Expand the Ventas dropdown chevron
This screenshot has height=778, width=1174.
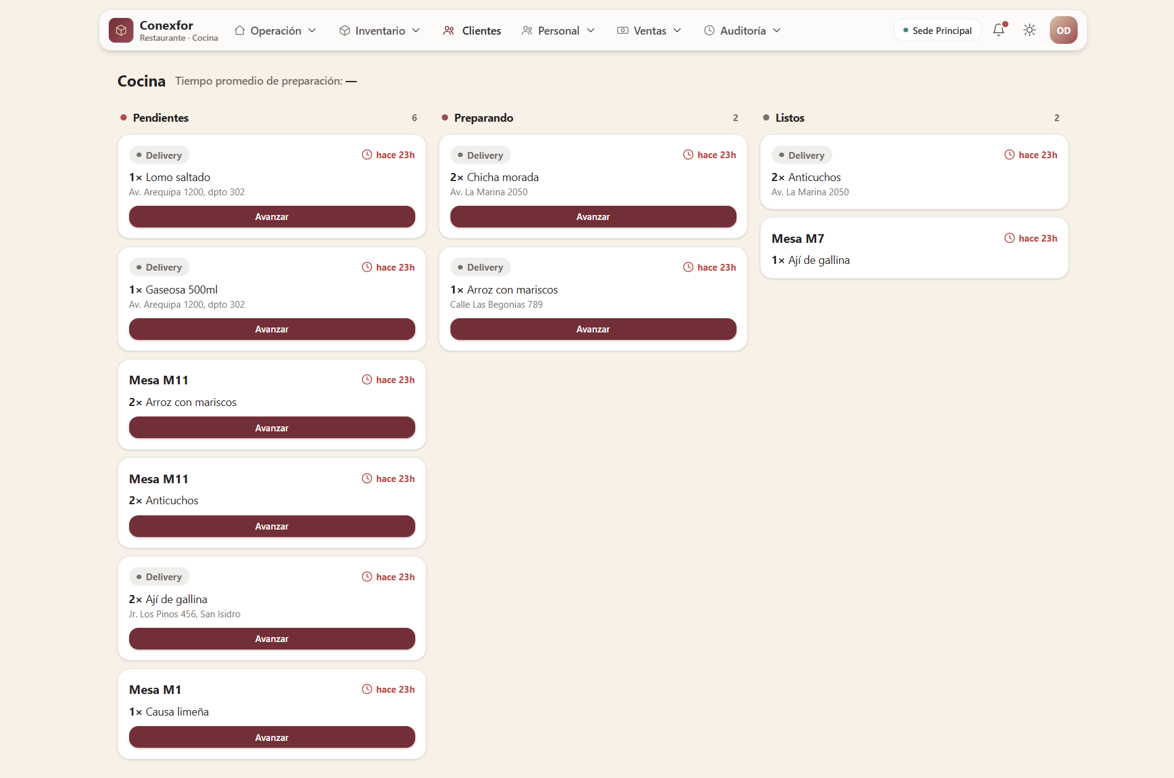[x=677, y=30]
